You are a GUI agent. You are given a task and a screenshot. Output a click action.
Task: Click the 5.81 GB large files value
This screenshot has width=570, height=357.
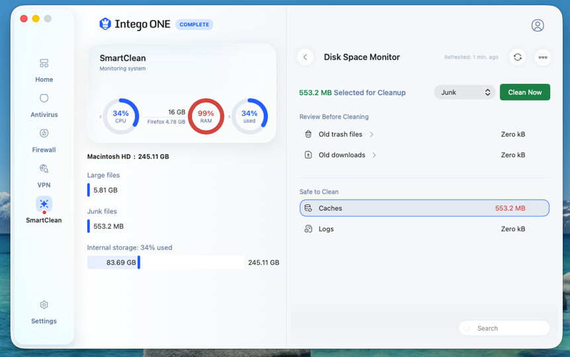pos(105,190)
